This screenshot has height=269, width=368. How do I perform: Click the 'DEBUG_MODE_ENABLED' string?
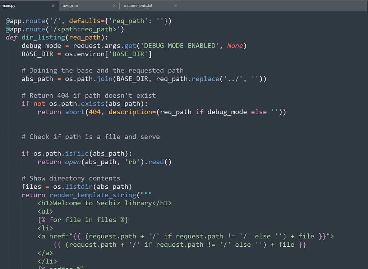point(180,46)
